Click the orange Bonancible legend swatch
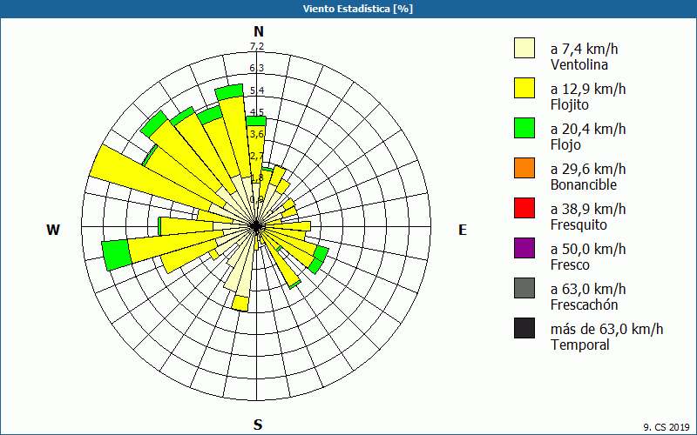This screenshot has height=435, width=697. [524, 168]
